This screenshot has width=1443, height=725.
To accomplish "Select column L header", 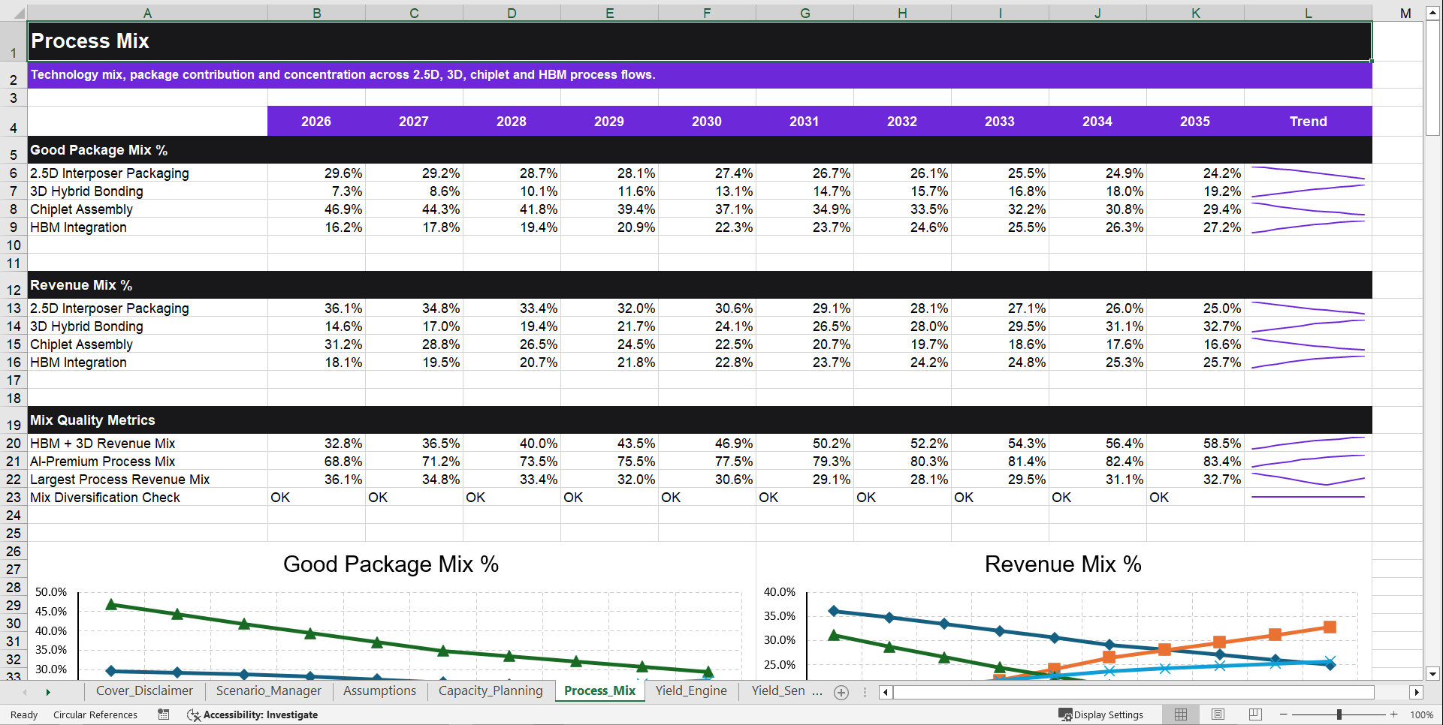I will 1309,13.
